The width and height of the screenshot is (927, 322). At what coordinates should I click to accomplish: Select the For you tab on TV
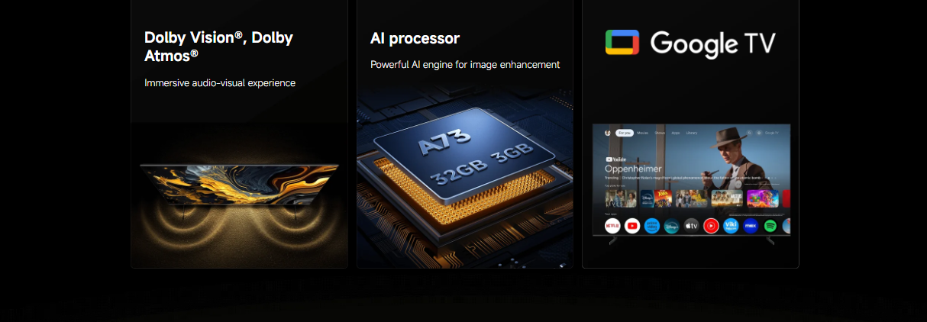point(625,133)
